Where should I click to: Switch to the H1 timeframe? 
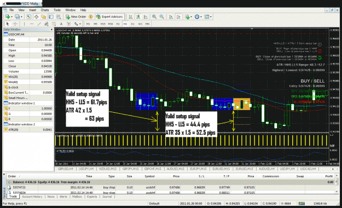(118, 24)
